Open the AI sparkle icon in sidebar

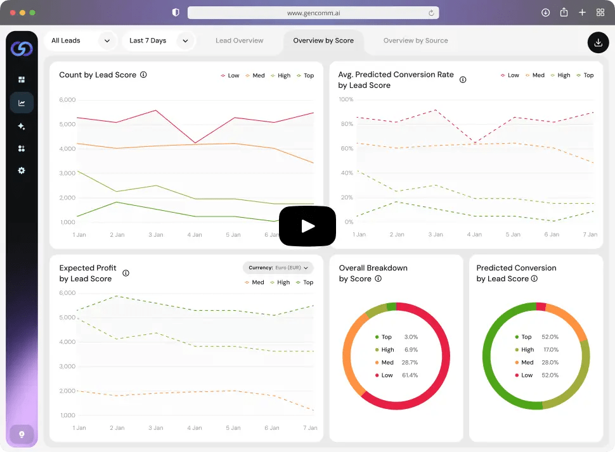coord(22,126)
